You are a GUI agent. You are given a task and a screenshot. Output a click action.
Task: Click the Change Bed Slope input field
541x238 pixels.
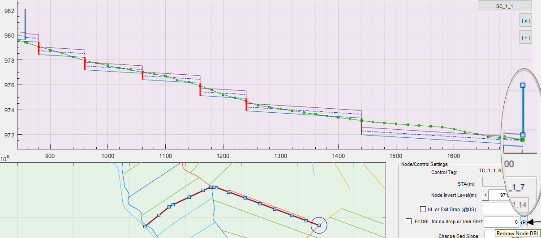(496, 235)
